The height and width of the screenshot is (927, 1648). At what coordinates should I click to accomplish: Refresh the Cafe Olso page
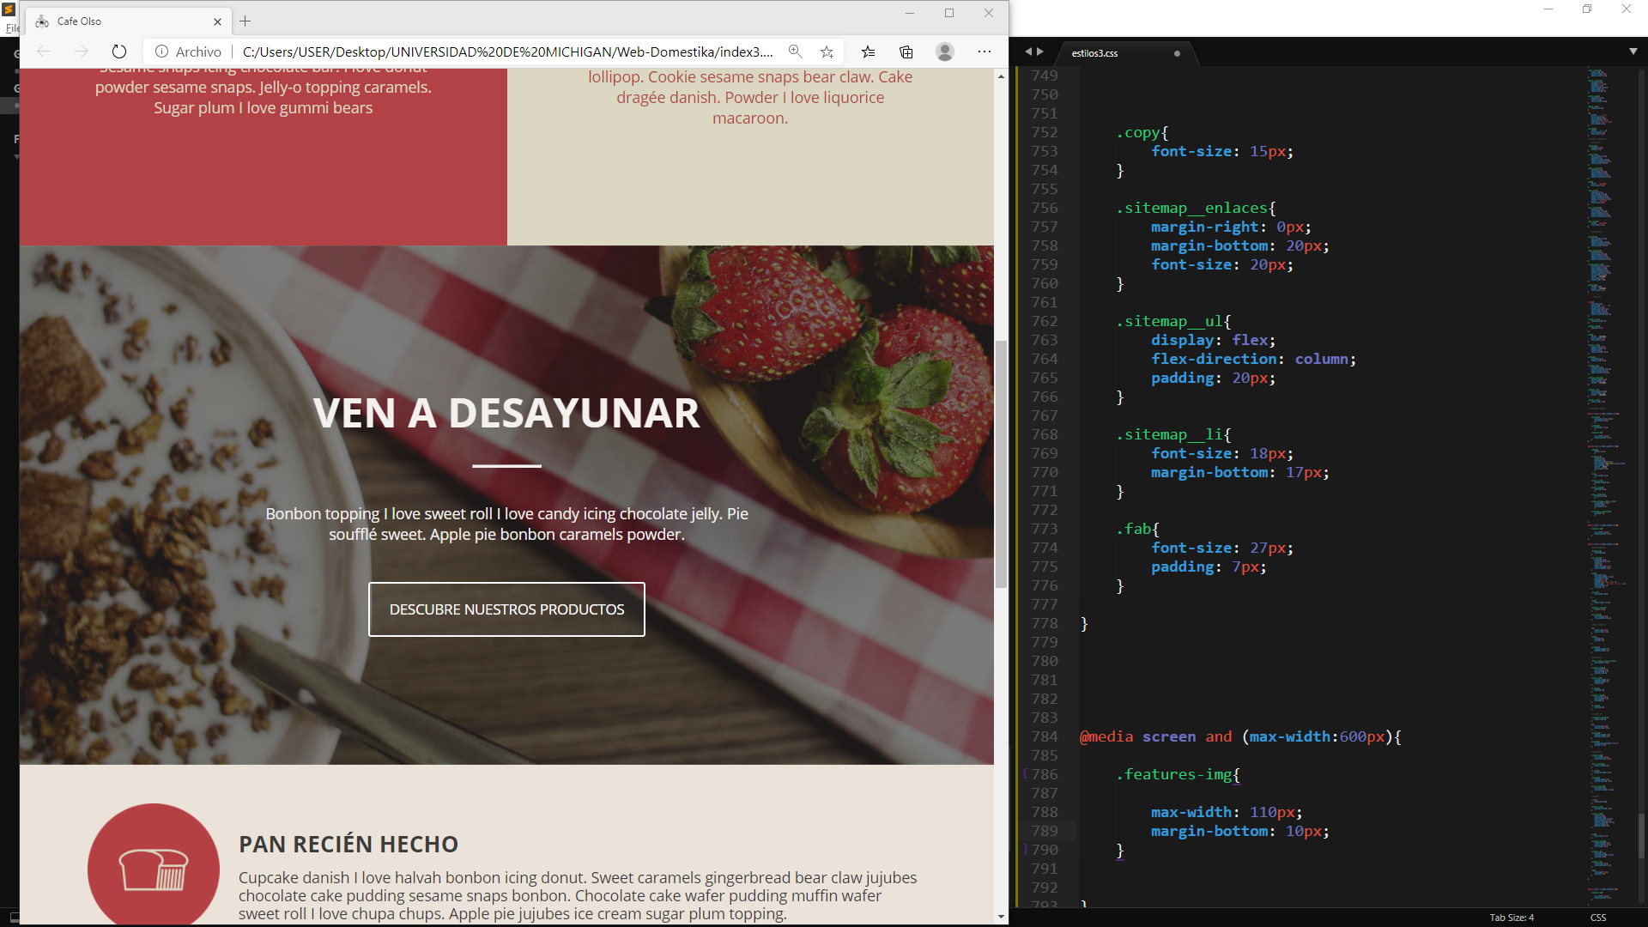tap(119, 51)
